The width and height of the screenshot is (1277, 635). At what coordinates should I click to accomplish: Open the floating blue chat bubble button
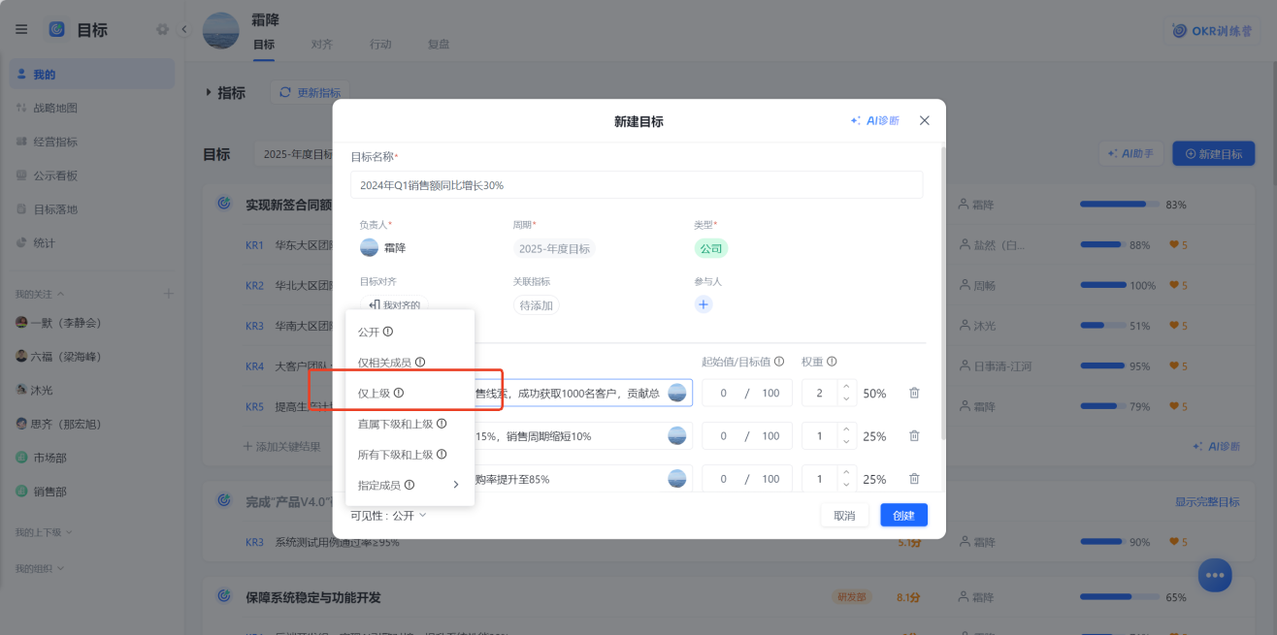(1215, 575)
